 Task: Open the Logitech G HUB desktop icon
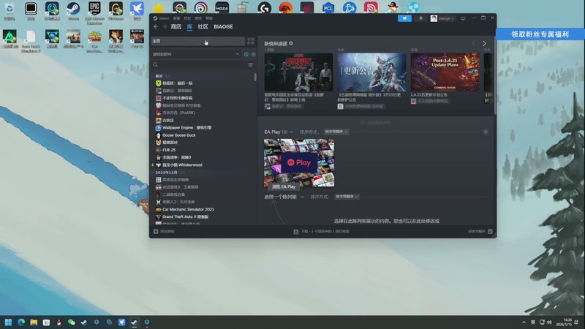[x=265, y=7]
